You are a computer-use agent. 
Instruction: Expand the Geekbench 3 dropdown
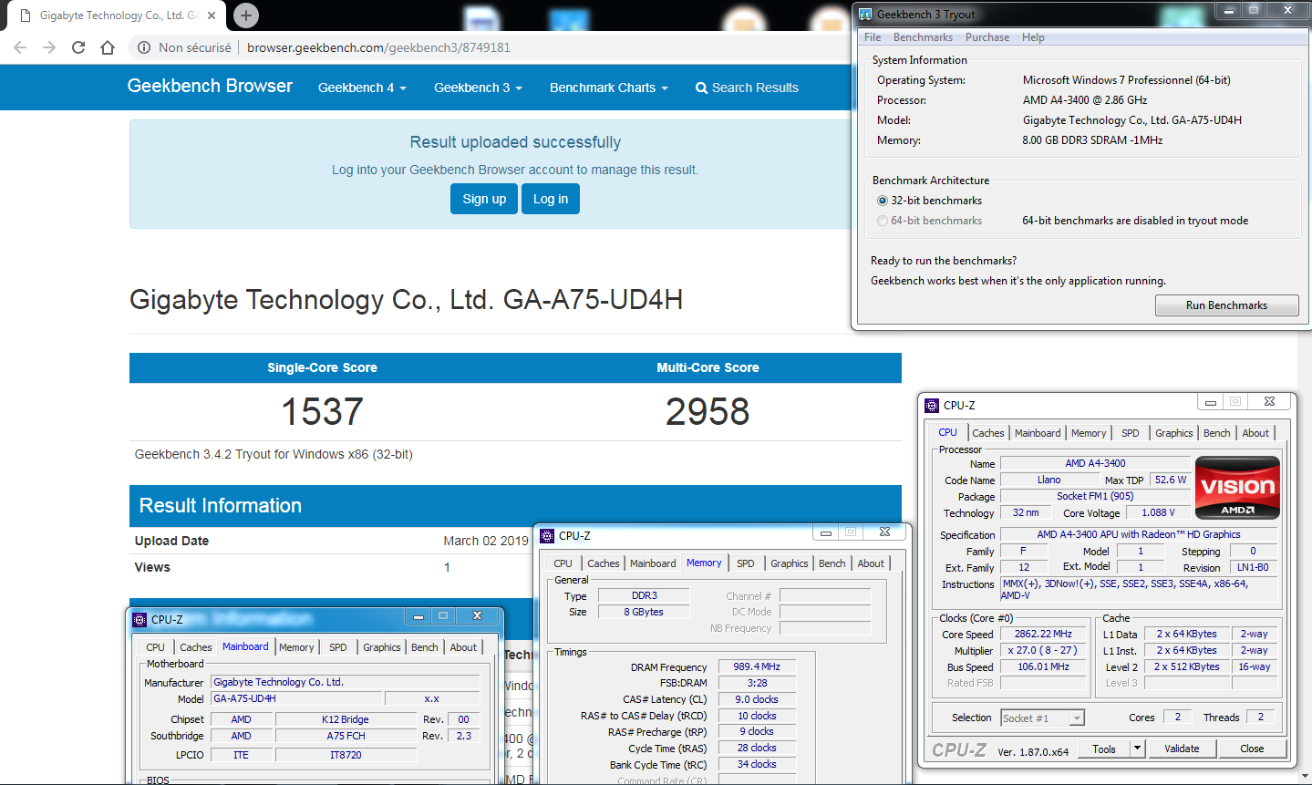[x=478, y=88]
